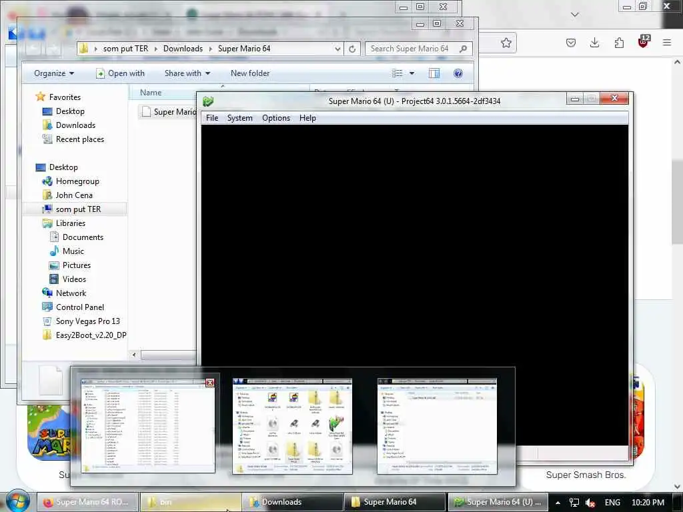Click the Windows Start button

[x=17, y=501]
